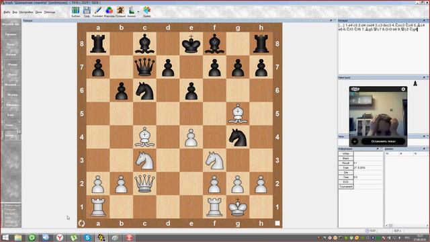Click the Black field button

point(346,159)
